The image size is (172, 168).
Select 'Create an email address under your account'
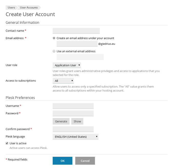point(54,38)
